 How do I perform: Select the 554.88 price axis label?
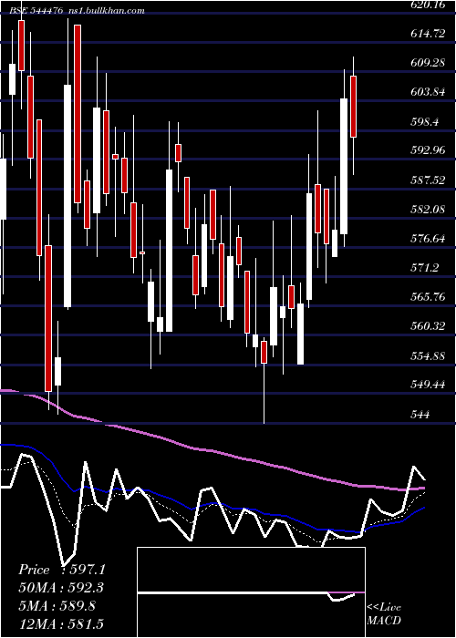(428, 355)
